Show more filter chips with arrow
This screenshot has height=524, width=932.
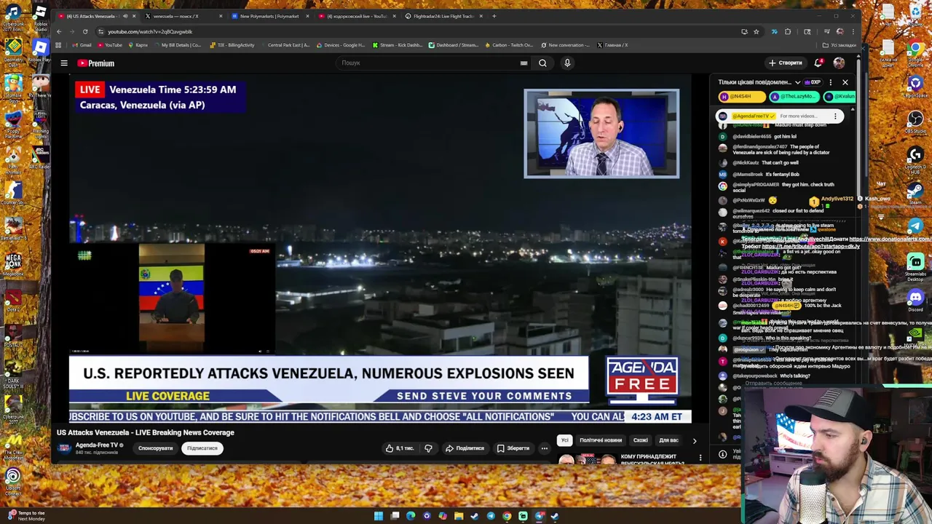[694, 440]
